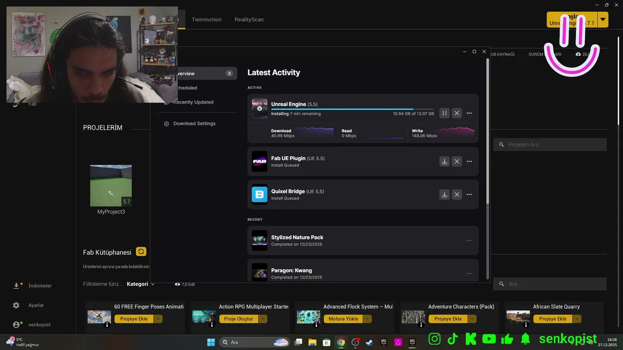This screenshot has height=350, width=623.
Task: Open Steam from the taskbar
Action: [369, 342]
